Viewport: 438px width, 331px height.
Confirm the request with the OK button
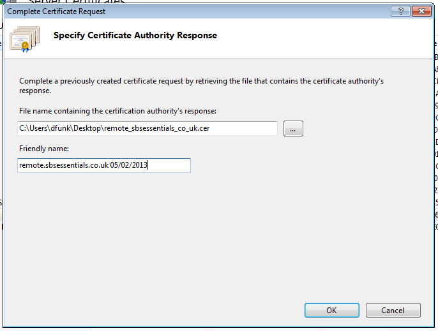click(331, 311)
